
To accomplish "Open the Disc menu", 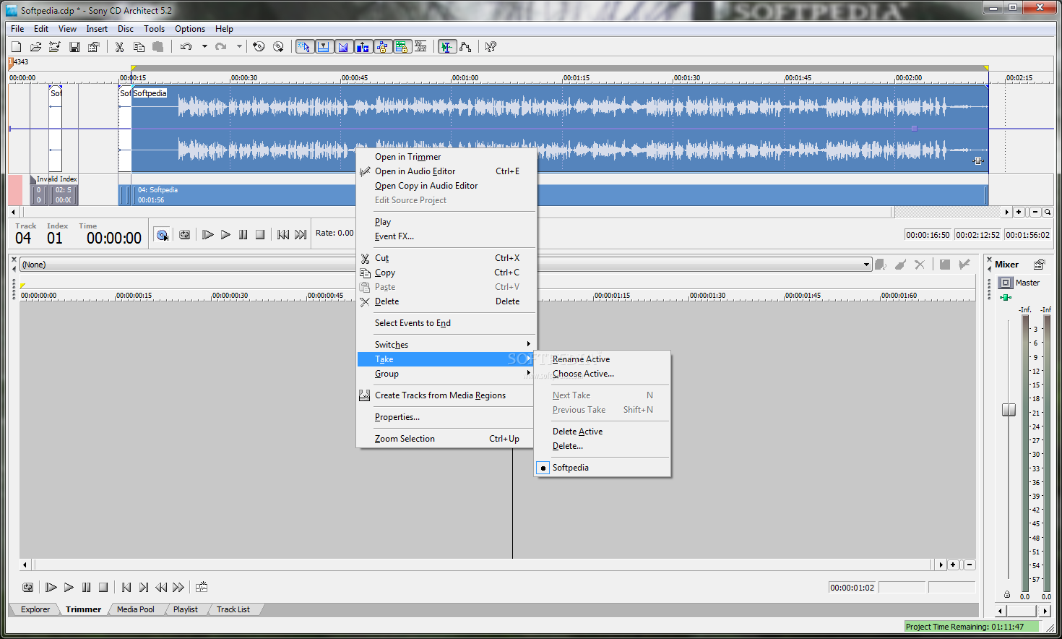I will pos(126,29).
